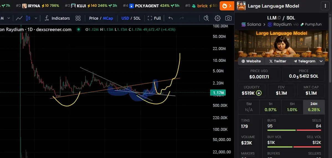
Task: Click the Large Language Model token avatar
Action: tap(241, 6)
